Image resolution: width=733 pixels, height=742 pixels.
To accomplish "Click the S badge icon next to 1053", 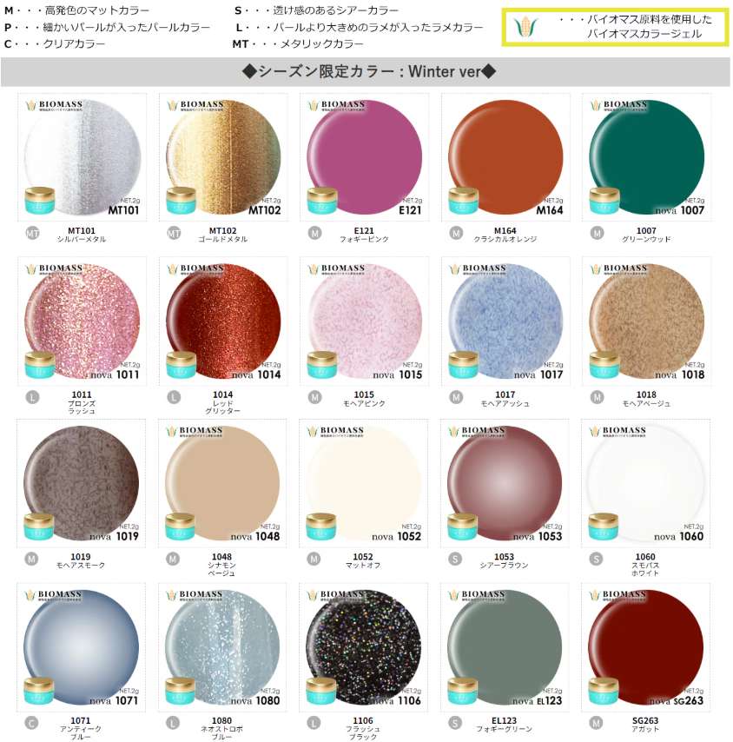I will tap(455, 559).
